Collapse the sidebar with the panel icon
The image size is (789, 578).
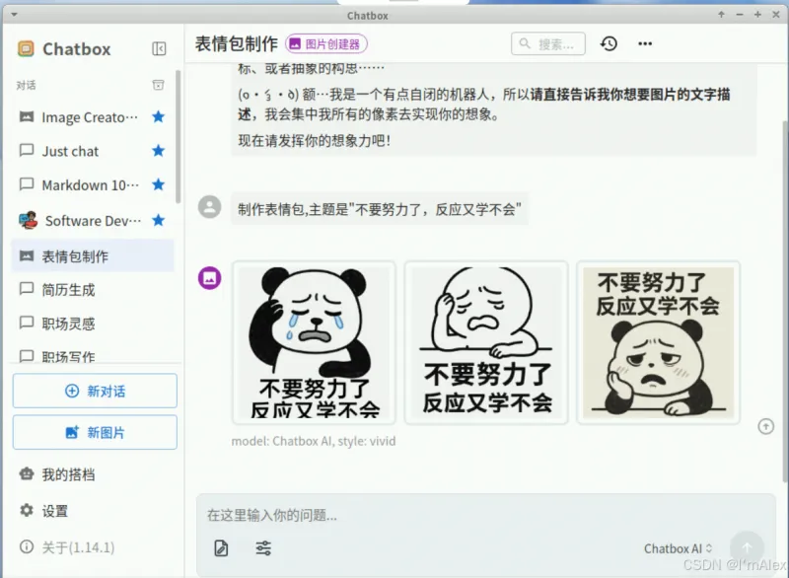[x=159, y=49]
